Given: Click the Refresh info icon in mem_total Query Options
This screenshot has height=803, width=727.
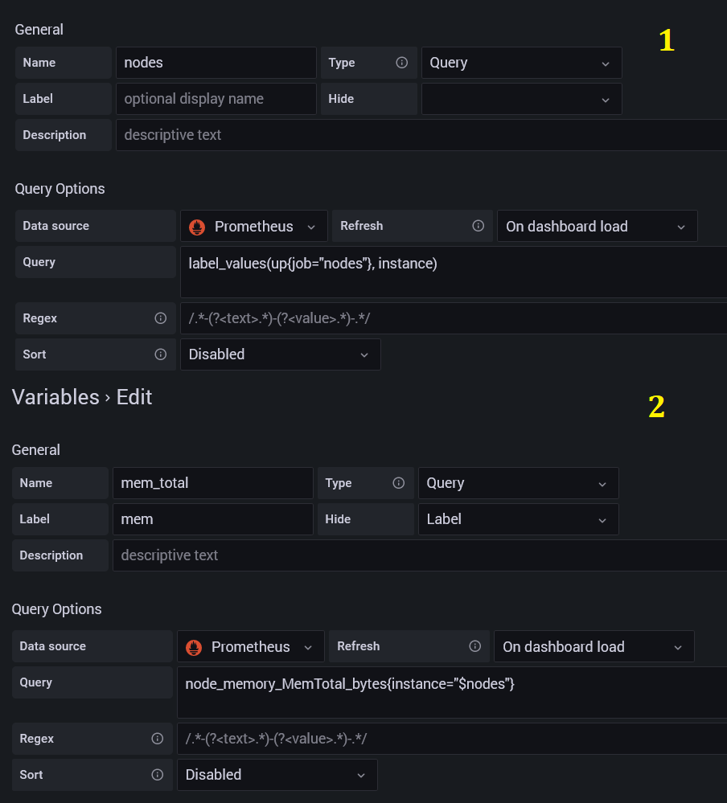Looking at the screenshot, I should click(474, 646).
